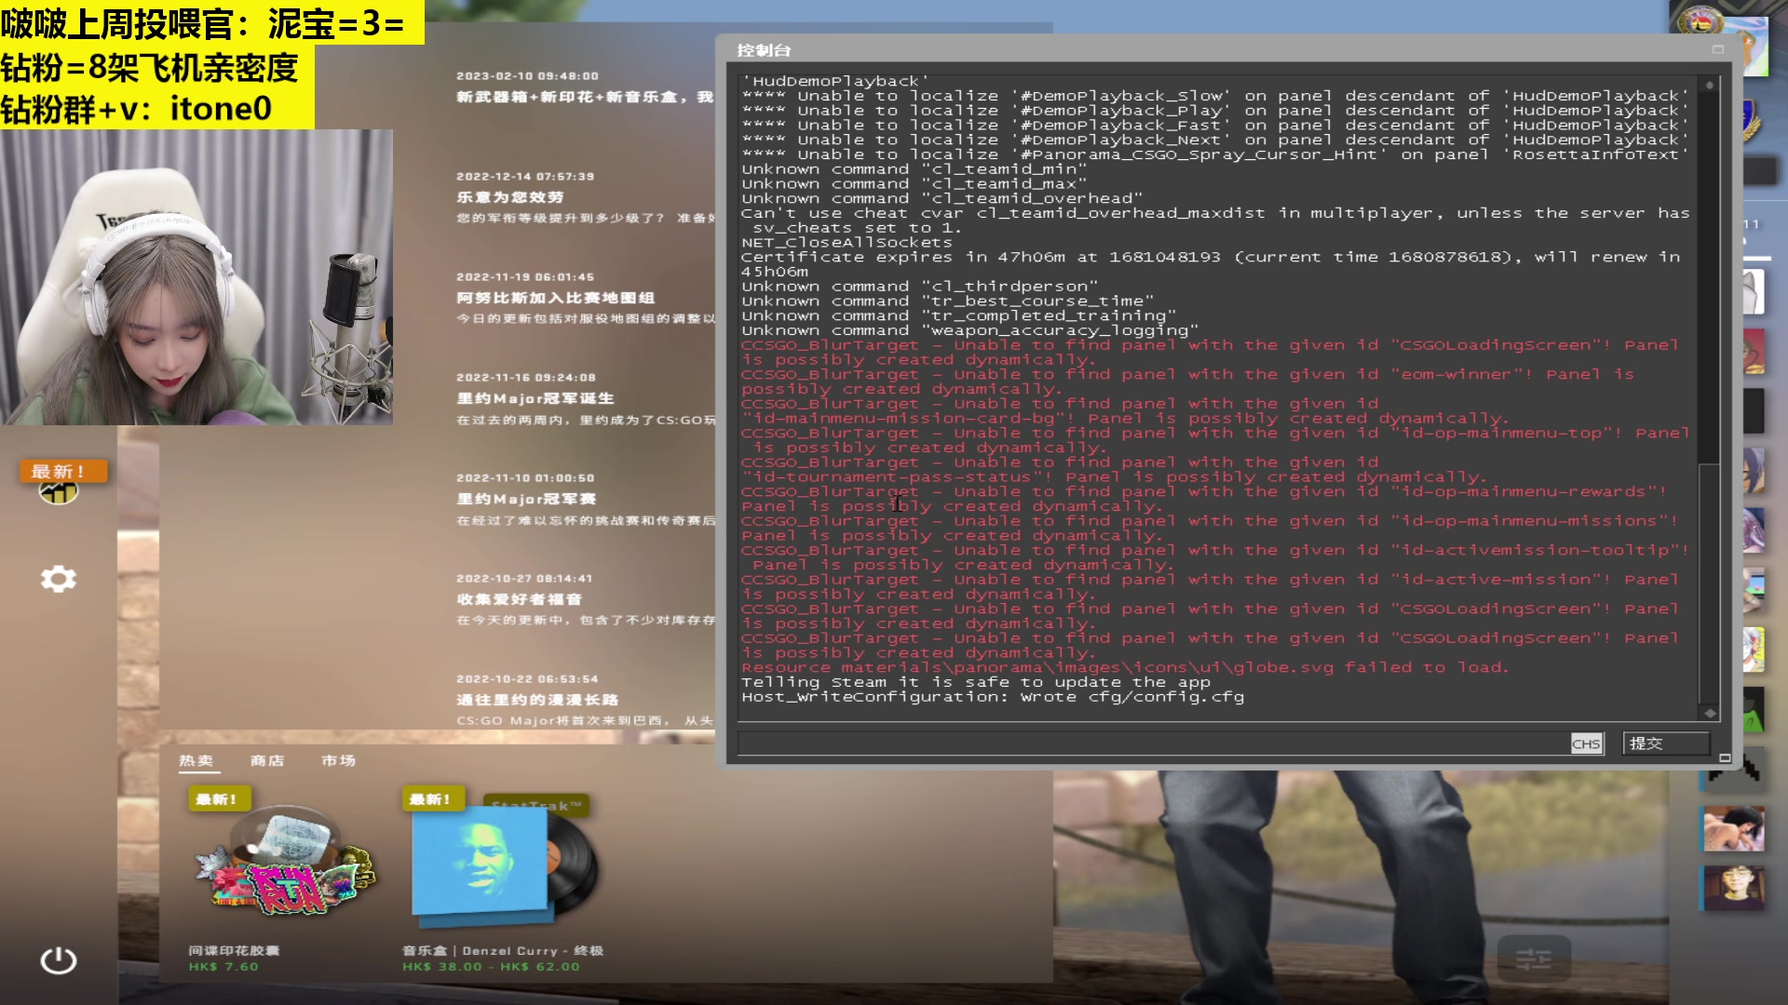
Task: Click the sliders loadout icon at bottom
Action: (x=1533, y=958)
